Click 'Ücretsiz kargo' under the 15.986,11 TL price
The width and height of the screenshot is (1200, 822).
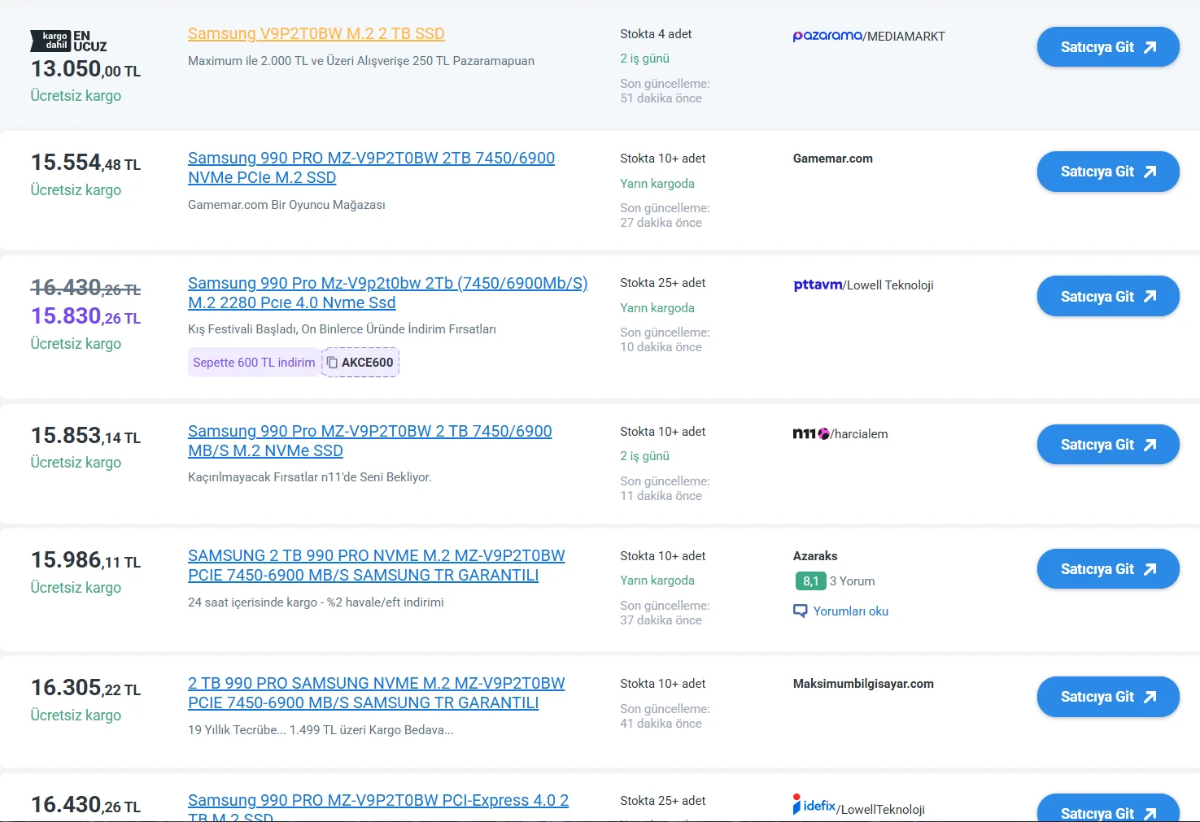point(76,588)
